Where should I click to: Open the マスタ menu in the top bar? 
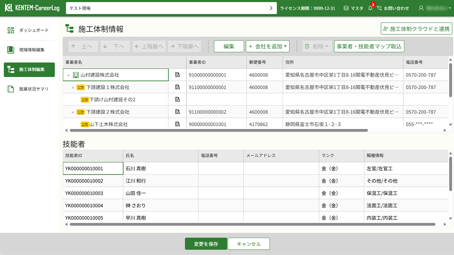(x=353, y=8)
